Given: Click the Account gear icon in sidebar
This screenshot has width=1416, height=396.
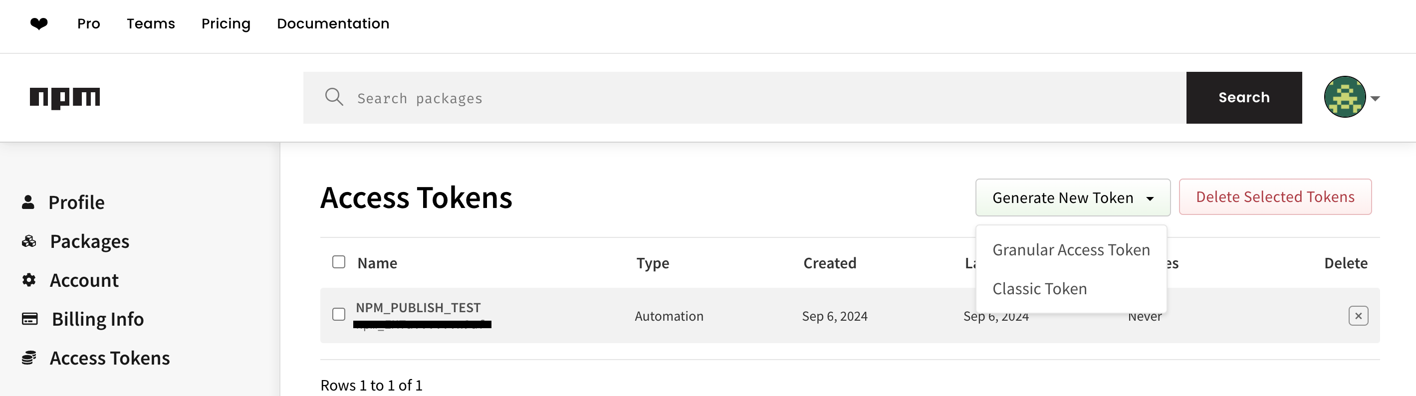Looking at the screenshot, I should point(28,280).
